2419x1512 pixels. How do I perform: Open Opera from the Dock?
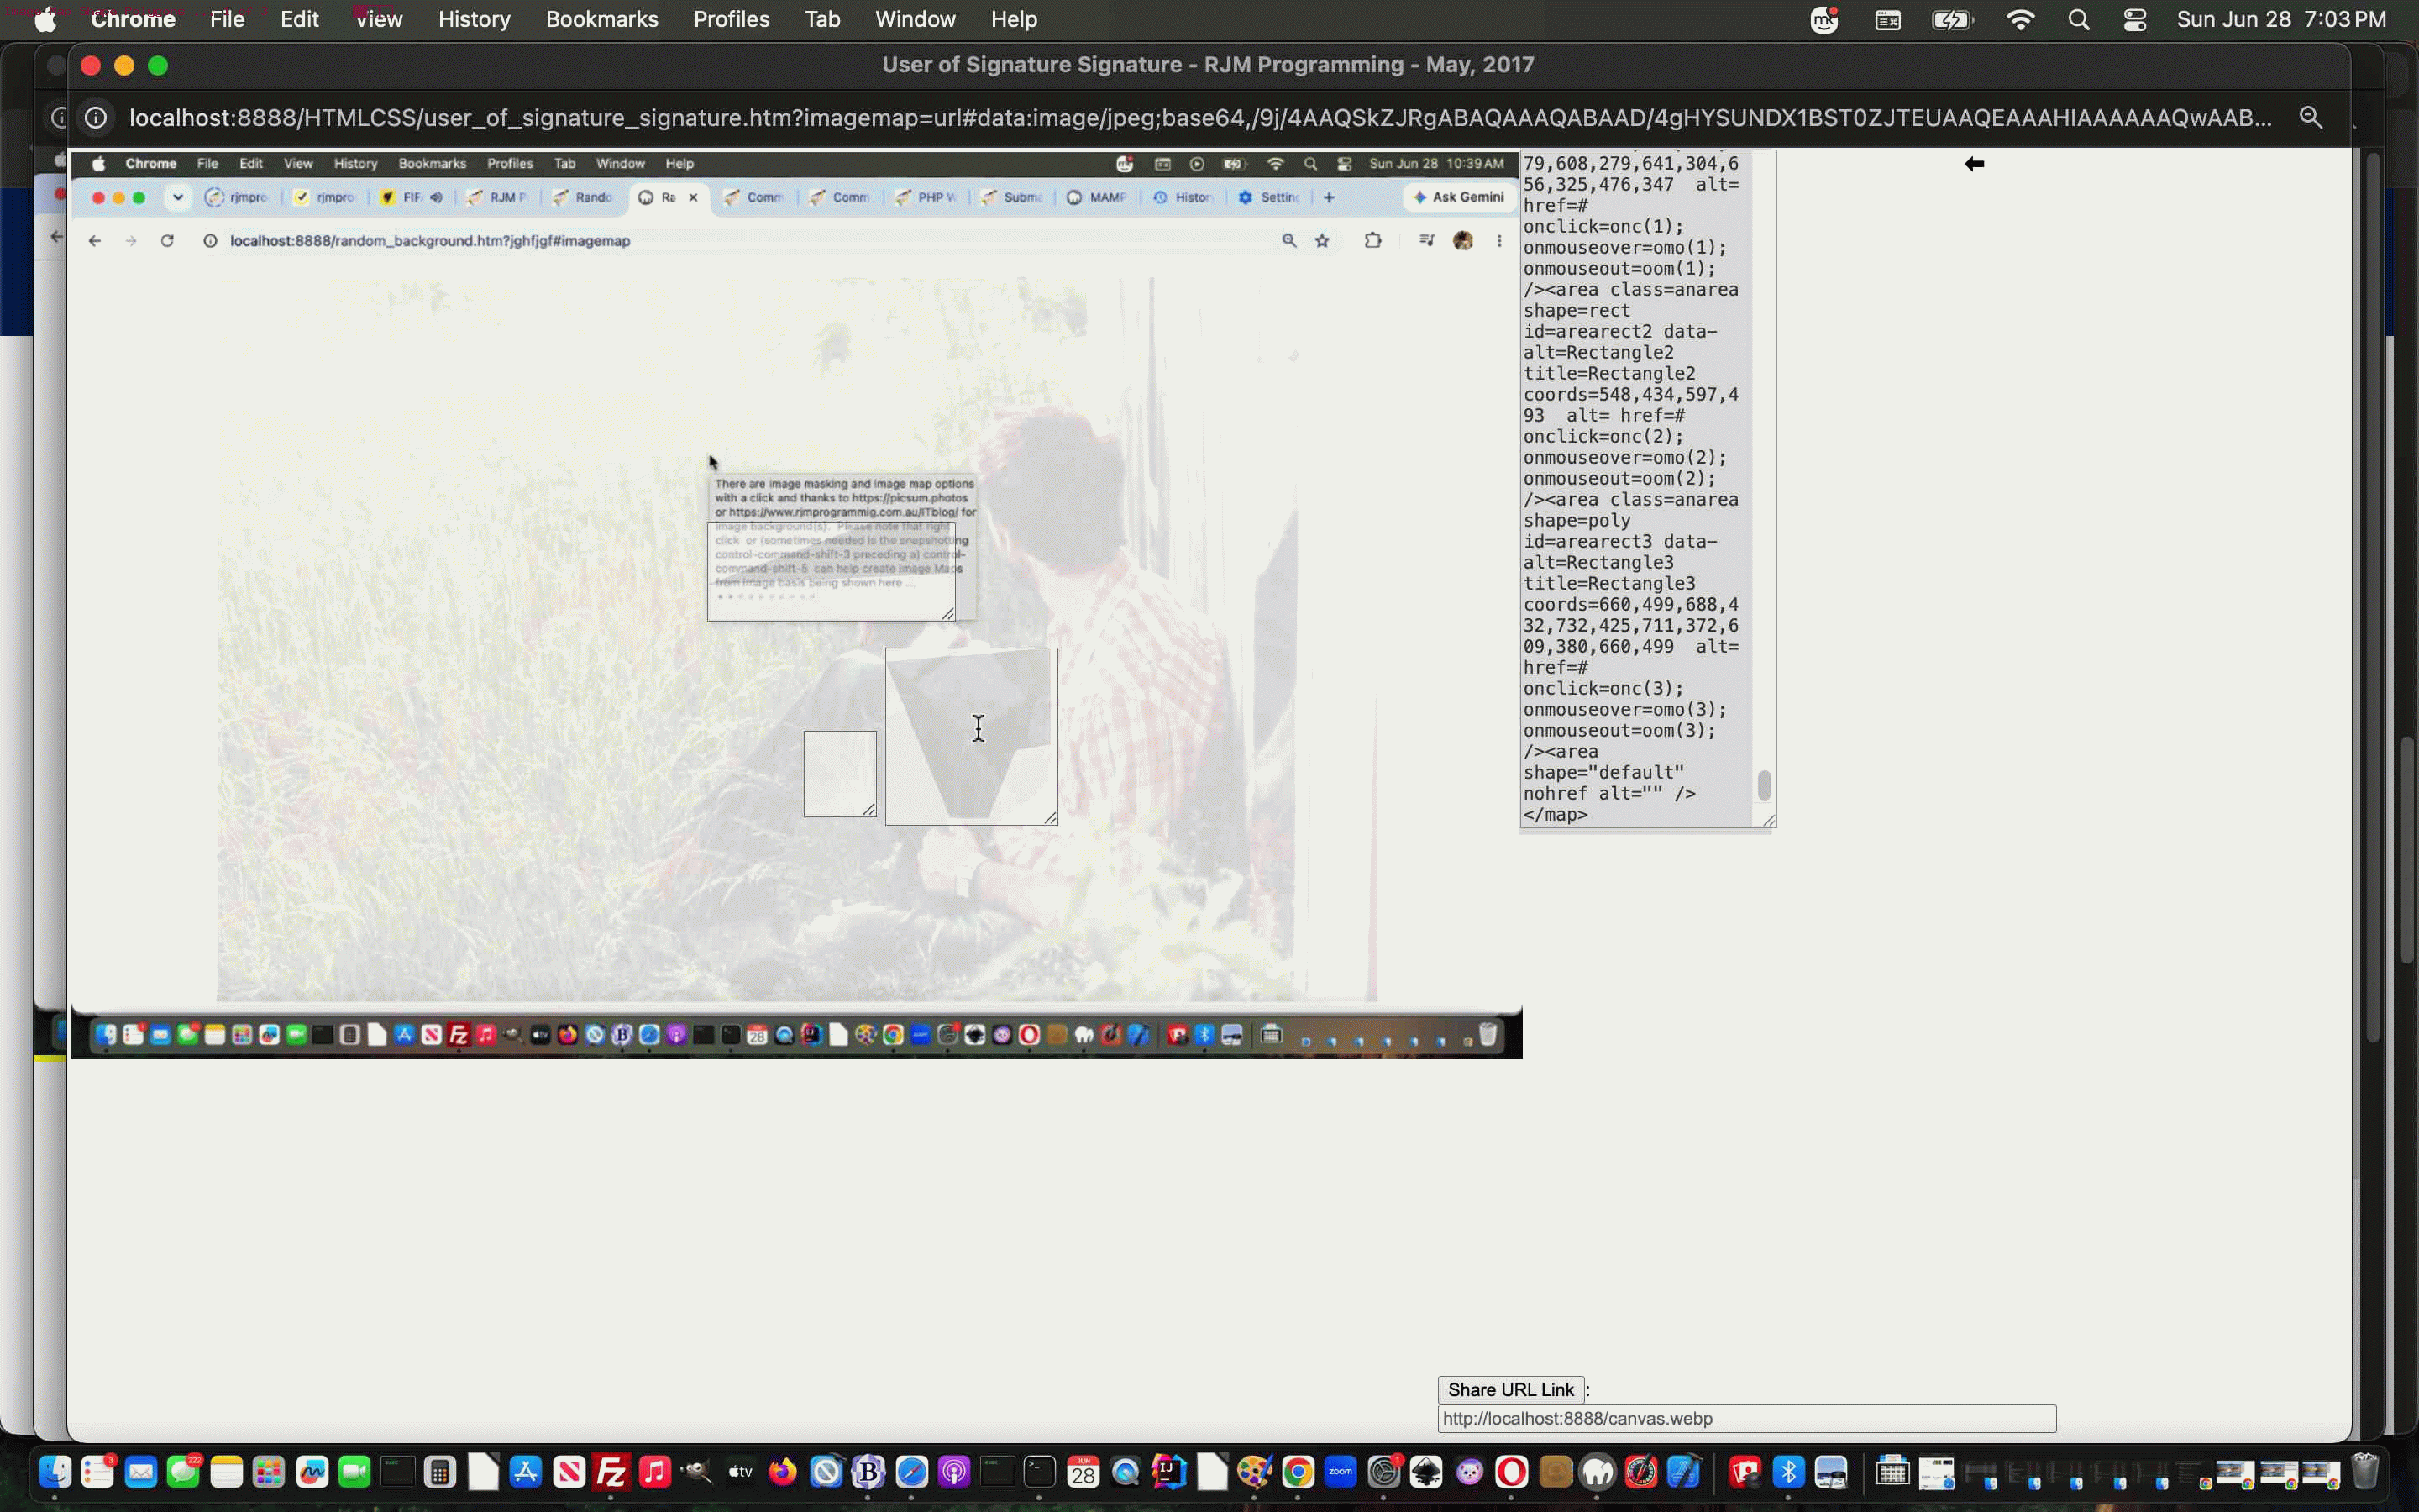[1511, 1472]
